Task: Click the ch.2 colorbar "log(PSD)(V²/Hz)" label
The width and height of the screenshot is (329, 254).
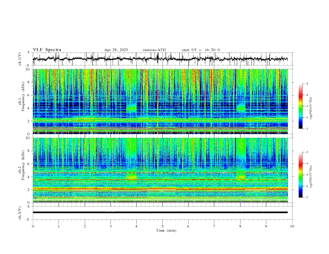Action: point(311,177)
